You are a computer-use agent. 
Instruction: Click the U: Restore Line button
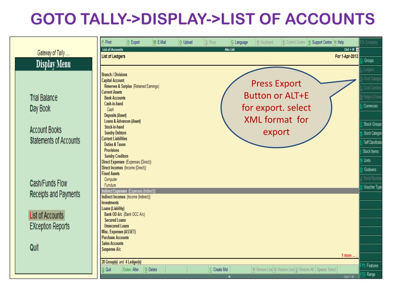[x=284, y=270]
